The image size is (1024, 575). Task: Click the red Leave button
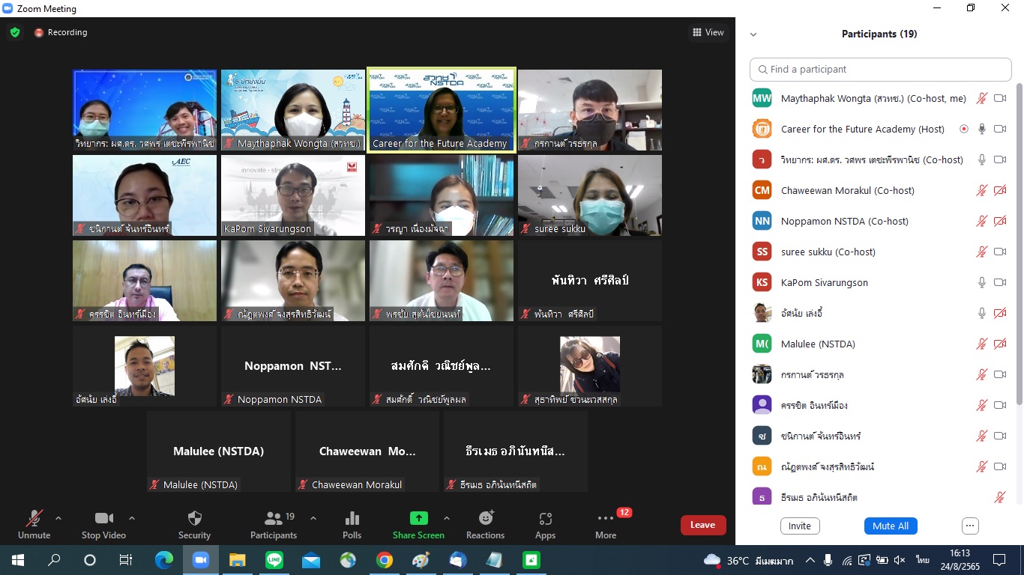click(x=702, y=525)
